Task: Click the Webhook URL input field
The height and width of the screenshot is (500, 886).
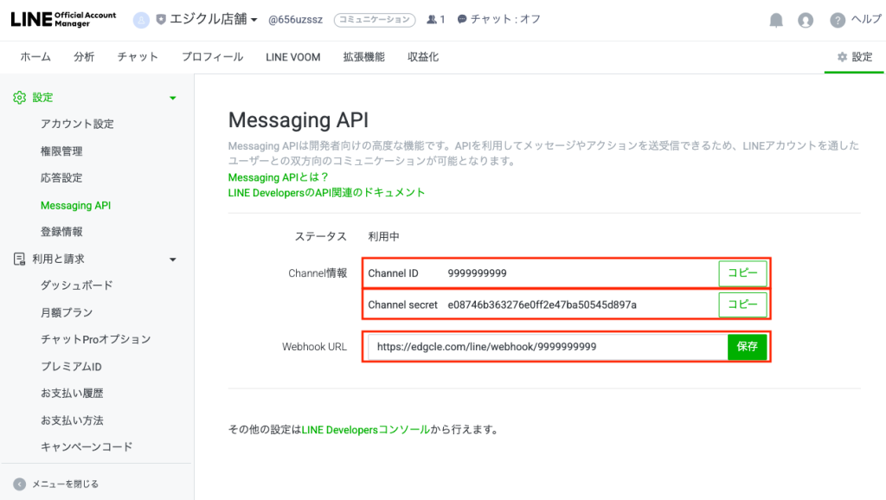Action: pos(548,347)
